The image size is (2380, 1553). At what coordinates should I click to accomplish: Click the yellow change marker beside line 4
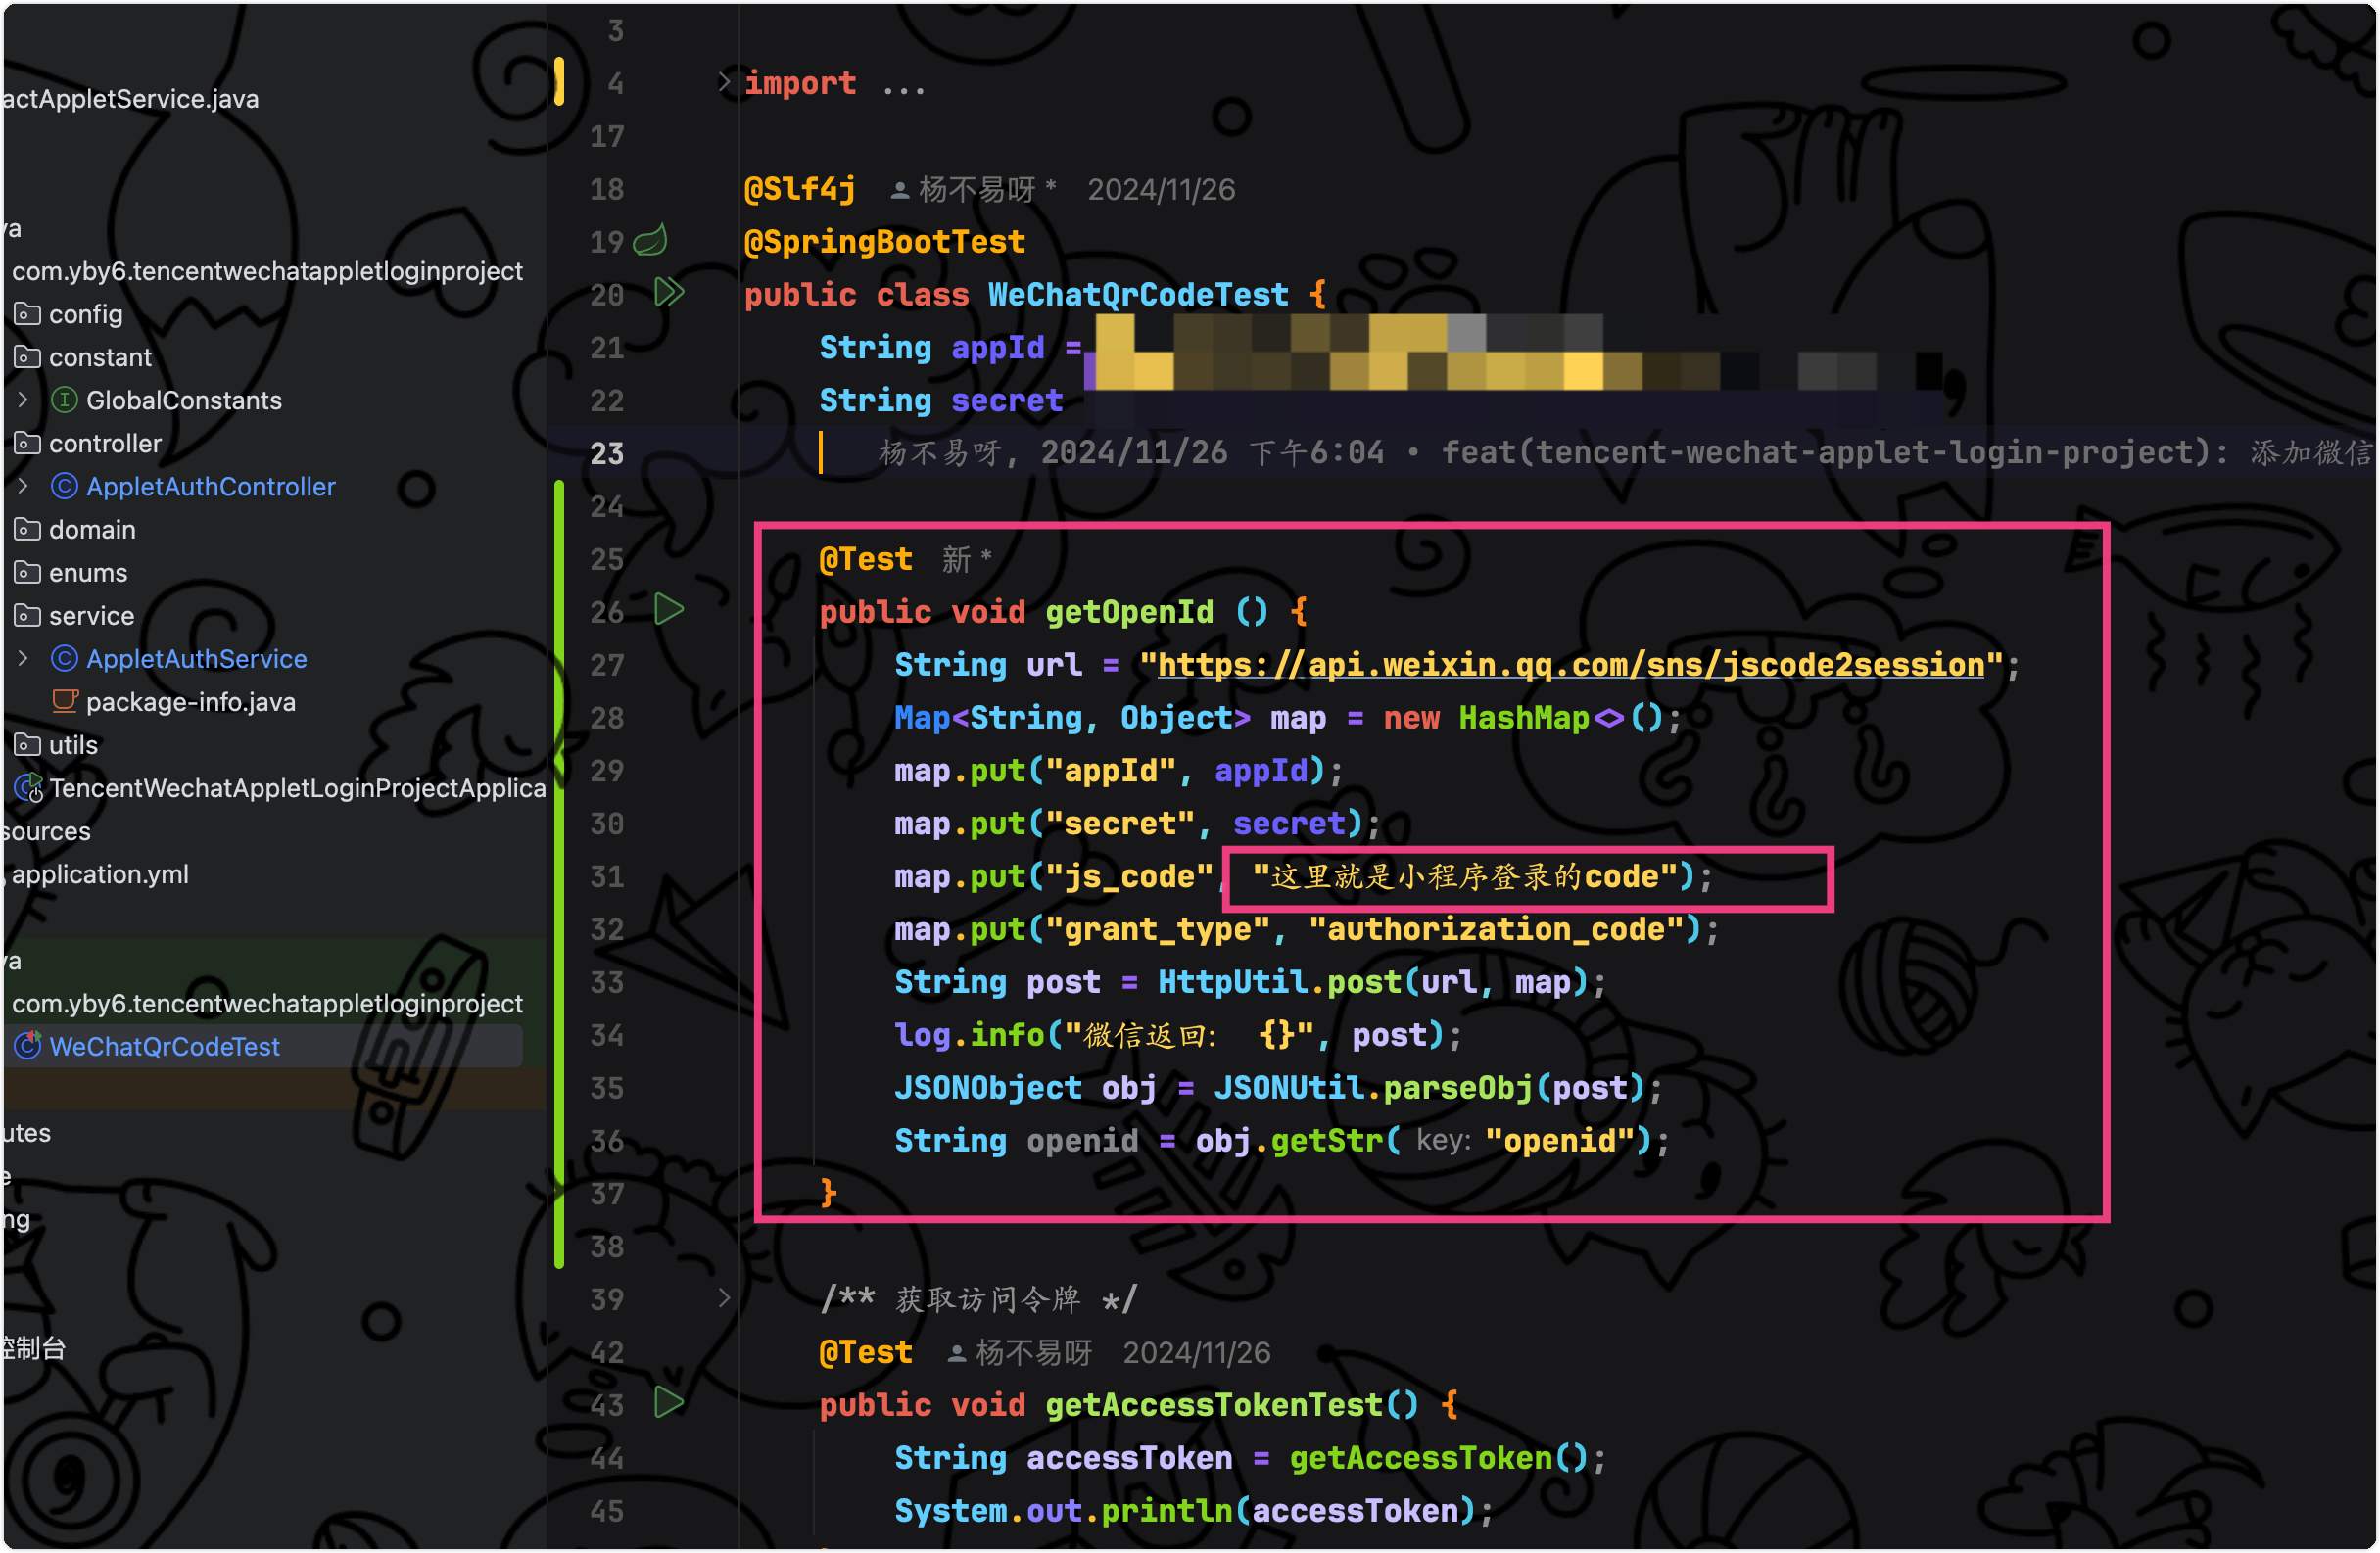click(559, 82)
